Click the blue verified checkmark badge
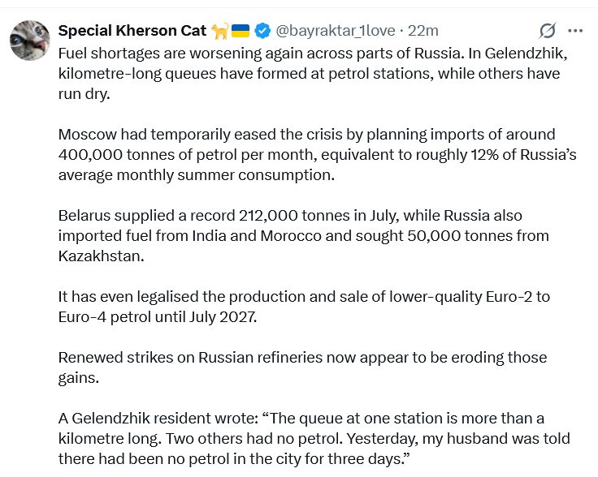The image size is (598, 477). pyautogui.click(x=262, y=31)
